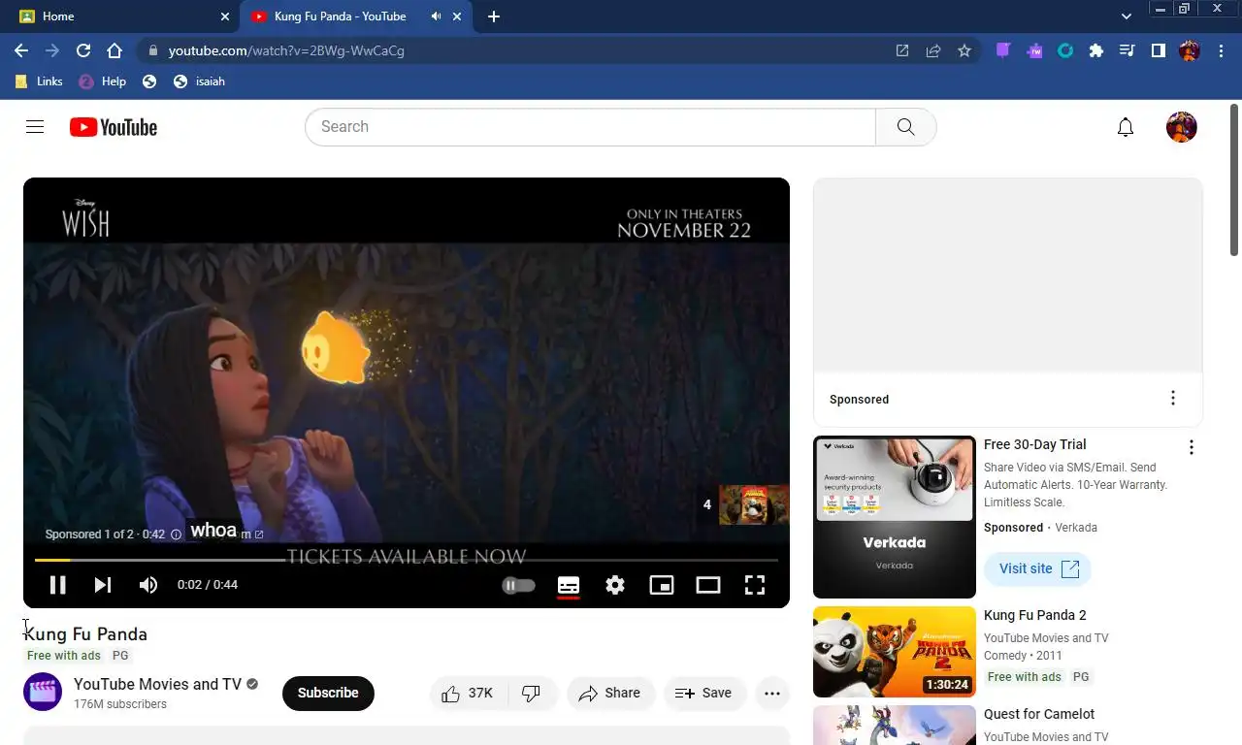Enter full screen mode
This screenshot has height=745, width=1242.
point(755,585)
